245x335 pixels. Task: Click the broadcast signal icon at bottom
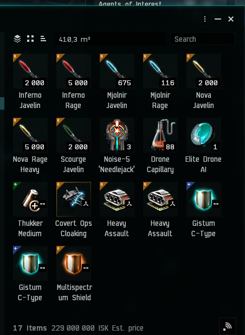click(228, 326)
